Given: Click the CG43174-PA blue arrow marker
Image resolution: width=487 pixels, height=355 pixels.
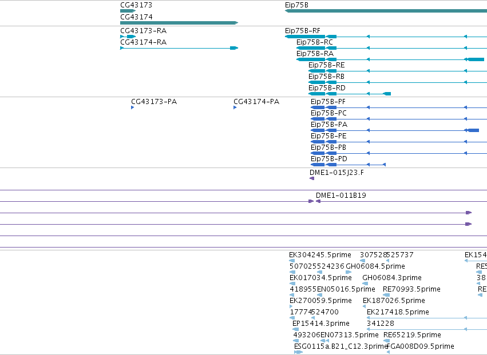Looking at the screenshot, I should pos(235,107).
